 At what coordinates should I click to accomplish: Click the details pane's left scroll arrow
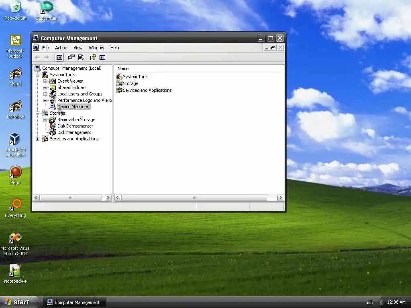pos(118,198)
